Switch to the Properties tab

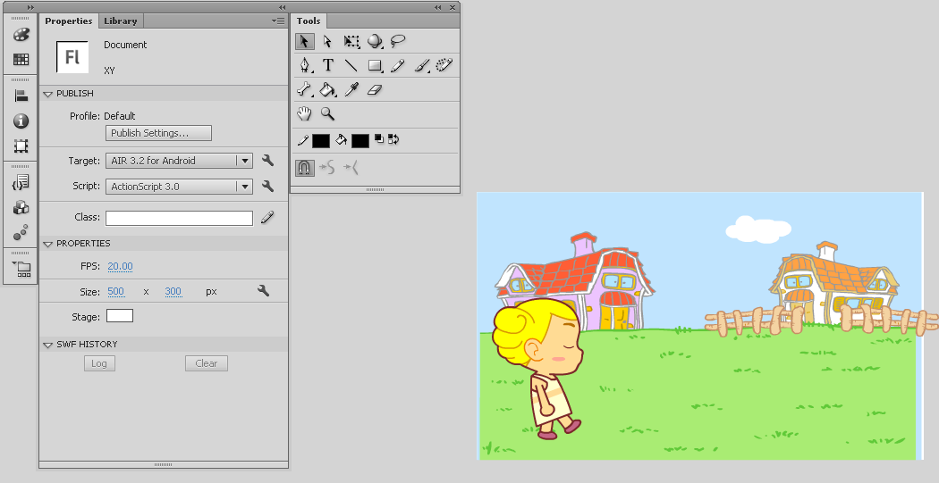[x=68, y=21]
